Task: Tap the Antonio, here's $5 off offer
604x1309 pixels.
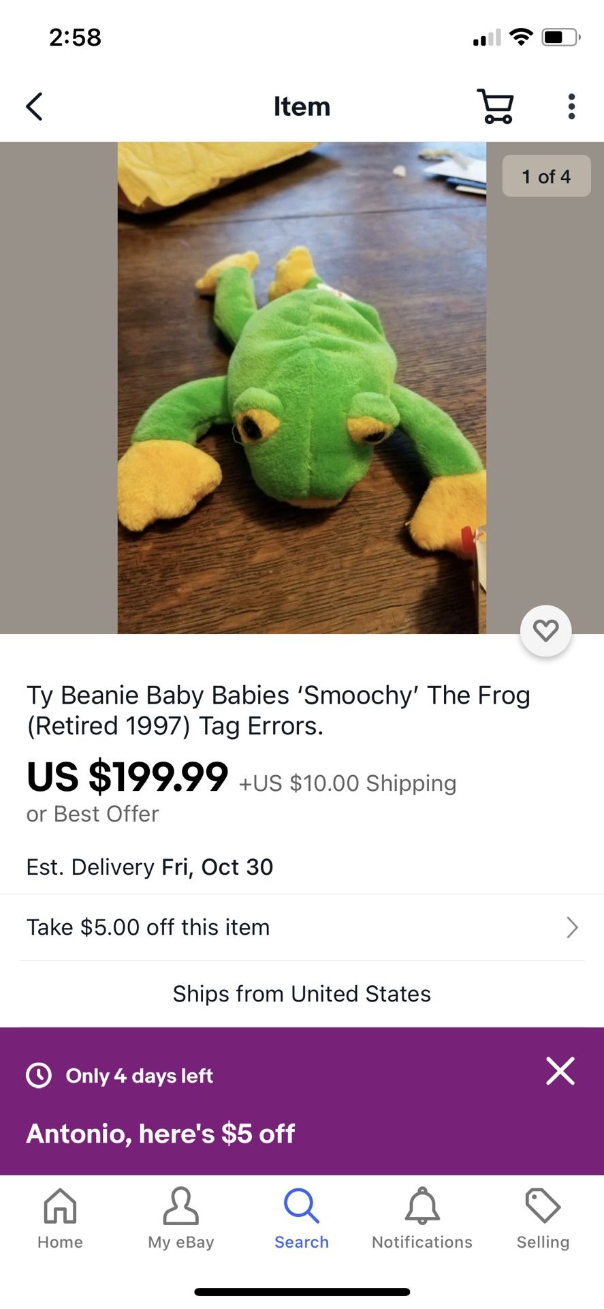Action: pyautogui.click(x=161, y=1134)
